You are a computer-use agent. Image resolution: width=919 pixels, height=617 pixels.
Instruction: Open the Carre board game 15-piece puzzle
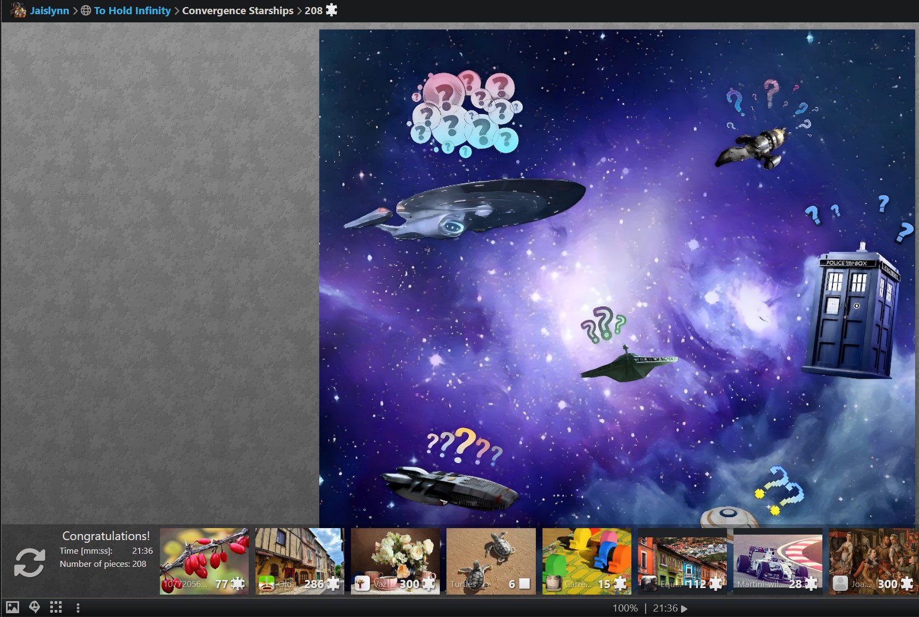click(x=587, y=561)
